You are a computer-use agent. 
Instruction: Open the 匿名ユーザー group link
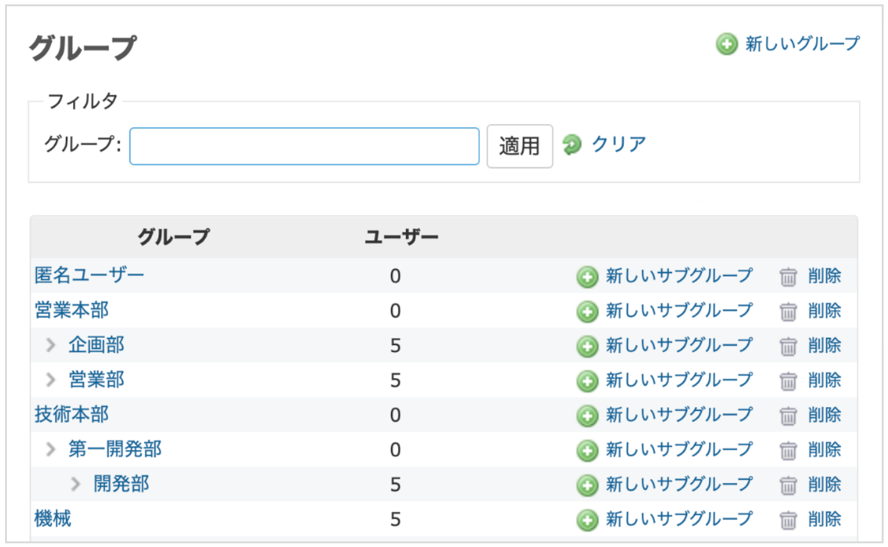click(89, 275)
